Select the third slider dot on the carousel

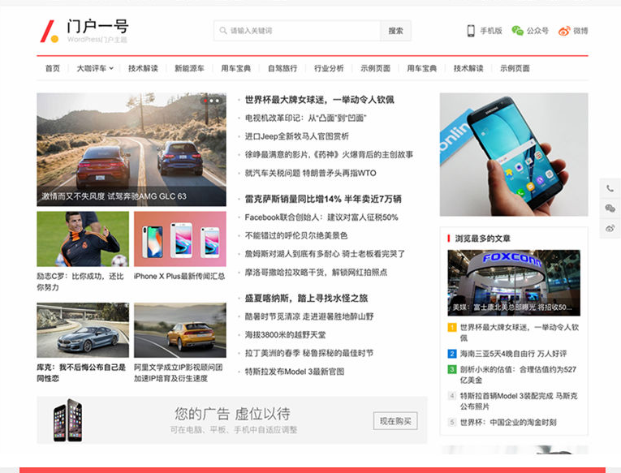pyautogui.click(x=217, y=101)
